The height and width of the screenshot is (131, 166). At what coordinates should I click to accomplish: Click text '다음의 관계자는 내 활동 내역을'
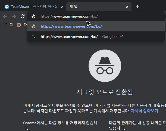pos(135,123)
